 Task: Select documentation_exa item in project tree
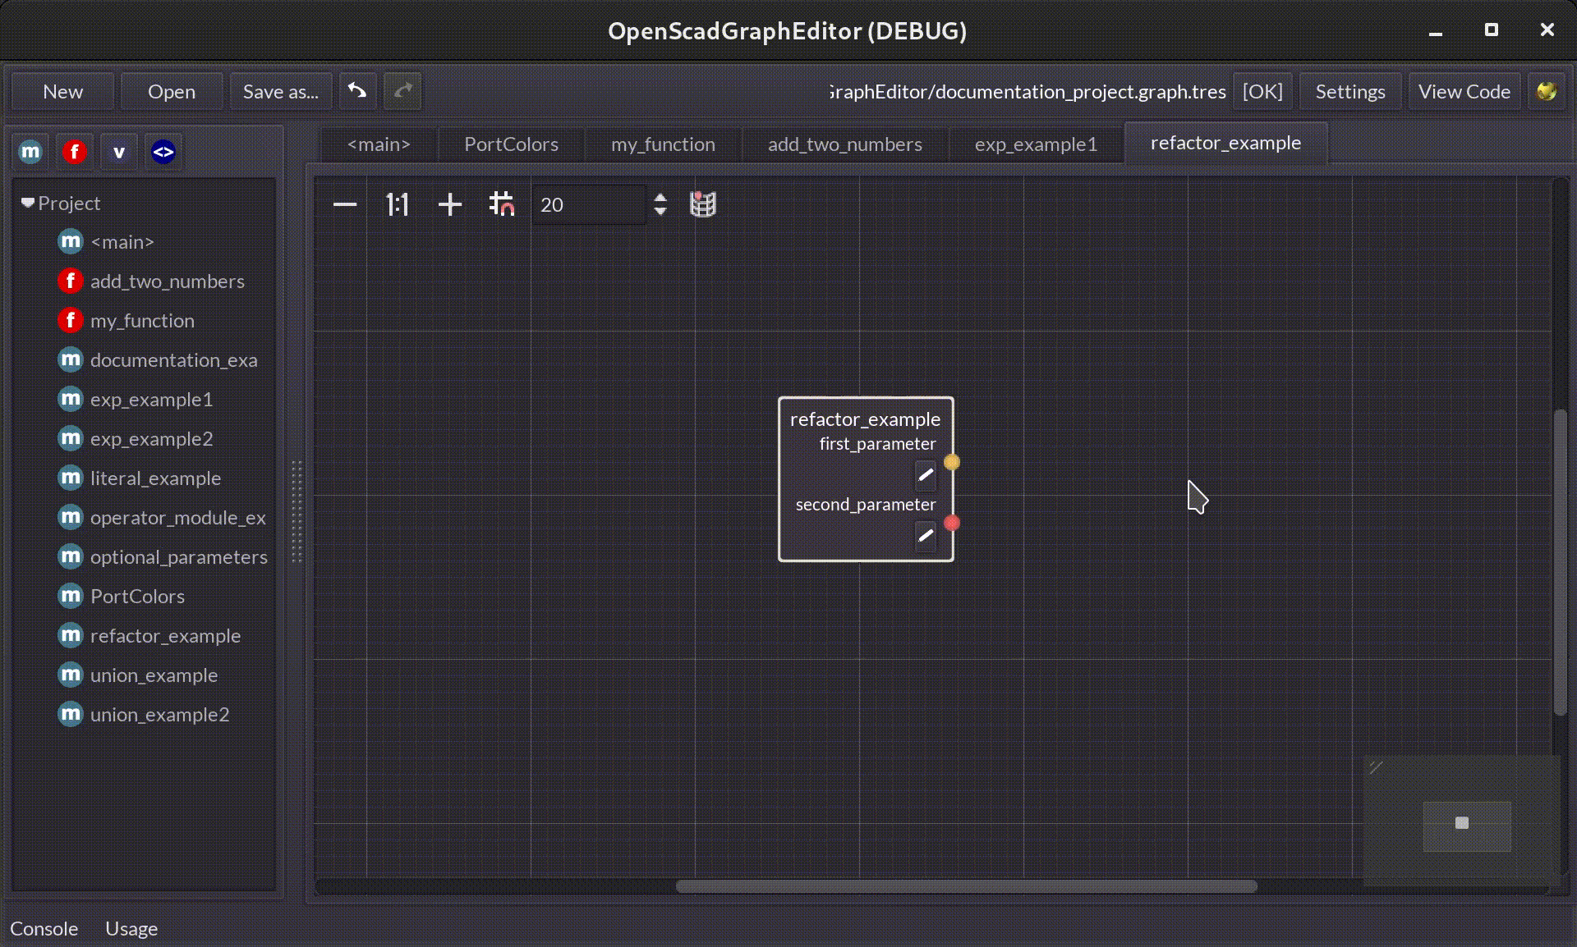[x=173, y=359]
